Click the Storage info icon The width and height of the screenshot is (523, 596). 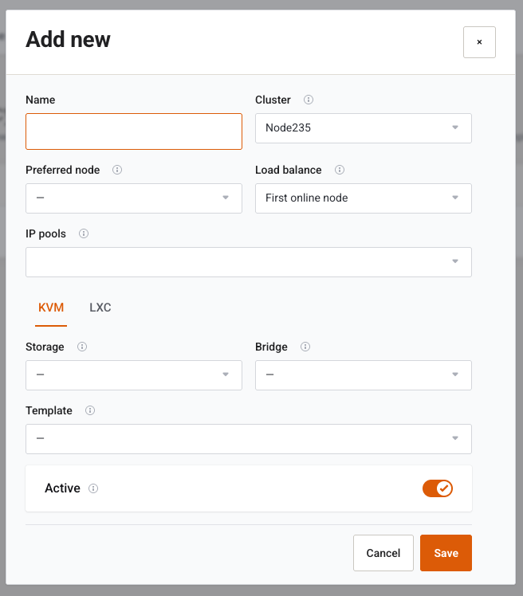pos(82,347)
